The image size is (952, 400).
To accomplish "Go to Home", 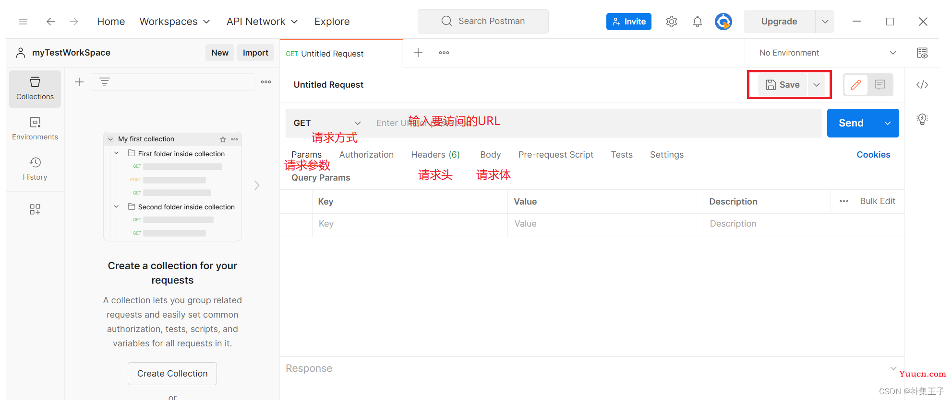I will (111, 22).
